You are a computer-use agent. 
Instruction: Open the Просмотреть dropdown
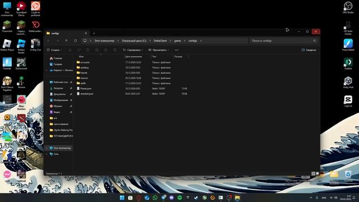pyautogui.click(x=158, y=50)
